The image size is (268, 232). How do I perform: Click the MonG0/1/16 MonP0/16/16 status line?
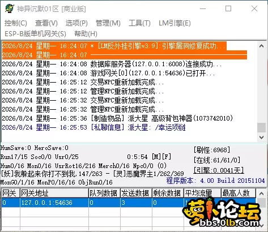[x=57, y=182]
